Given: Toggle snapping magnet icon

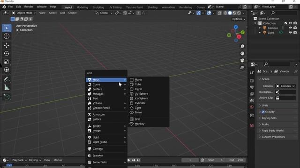Looking at the screenshot, I should [125, 13].
